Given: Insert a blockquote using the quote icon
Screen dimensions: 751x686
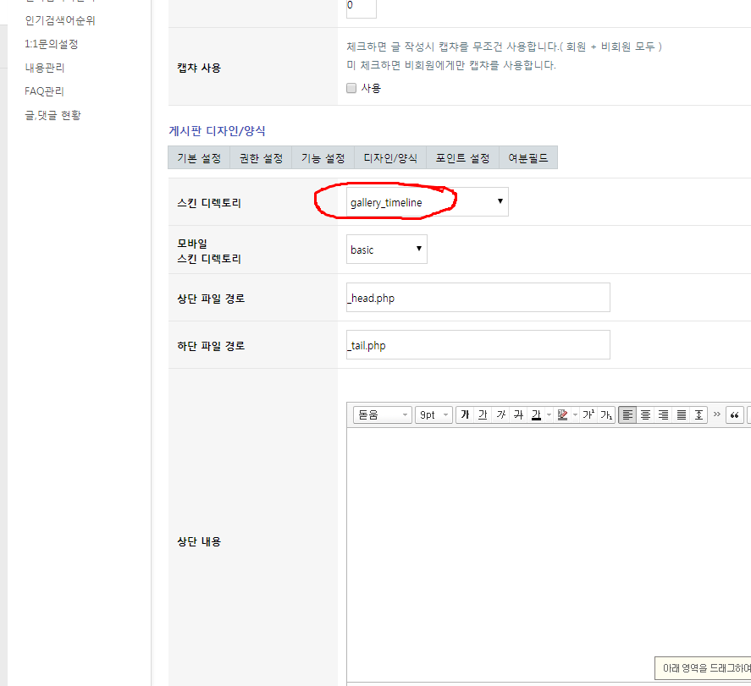Looking at the screenshot, I should [734, 414].
